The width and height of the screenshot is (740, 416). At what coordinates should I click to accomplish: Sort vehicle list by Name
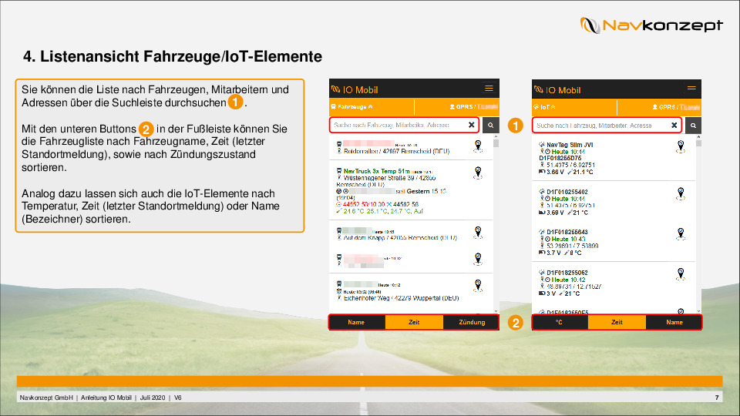[x=356, y=322]
